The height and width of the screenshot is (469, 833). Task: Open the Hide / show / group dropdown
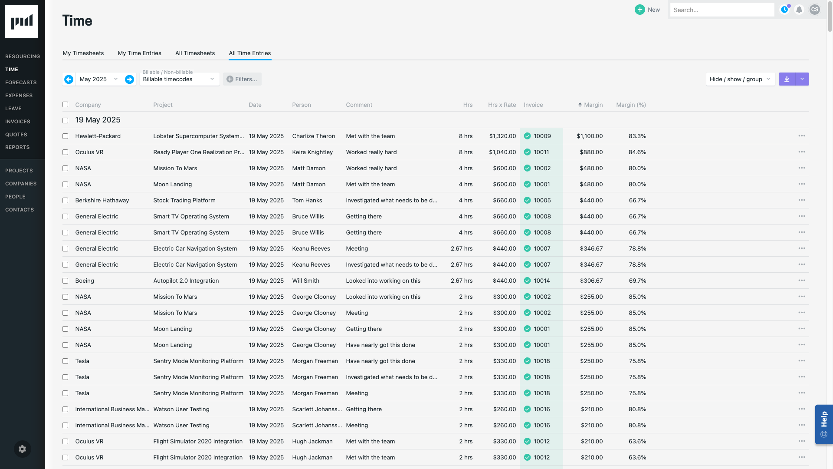point(740,79)
